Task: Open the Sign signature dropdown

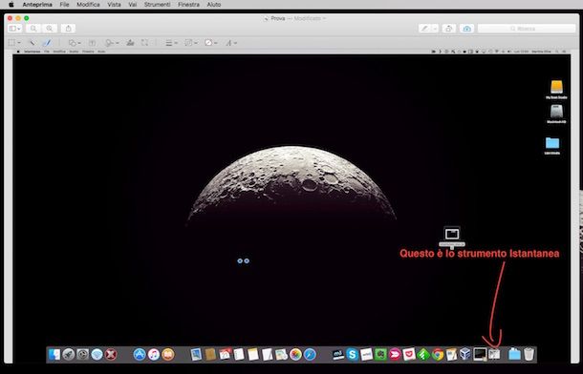Action: 112,43
